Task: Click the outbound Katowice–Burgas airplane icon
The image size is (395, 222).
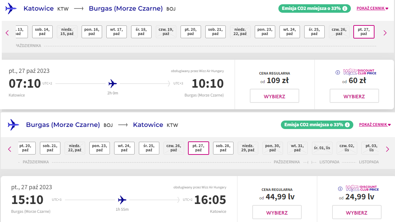Action: pyautogui.click(x=11, y=8)
